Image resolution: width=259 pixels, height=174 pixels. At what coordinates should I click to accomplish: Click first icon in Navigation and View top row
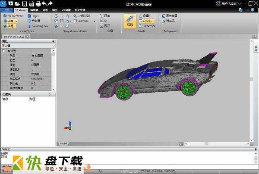56,16
